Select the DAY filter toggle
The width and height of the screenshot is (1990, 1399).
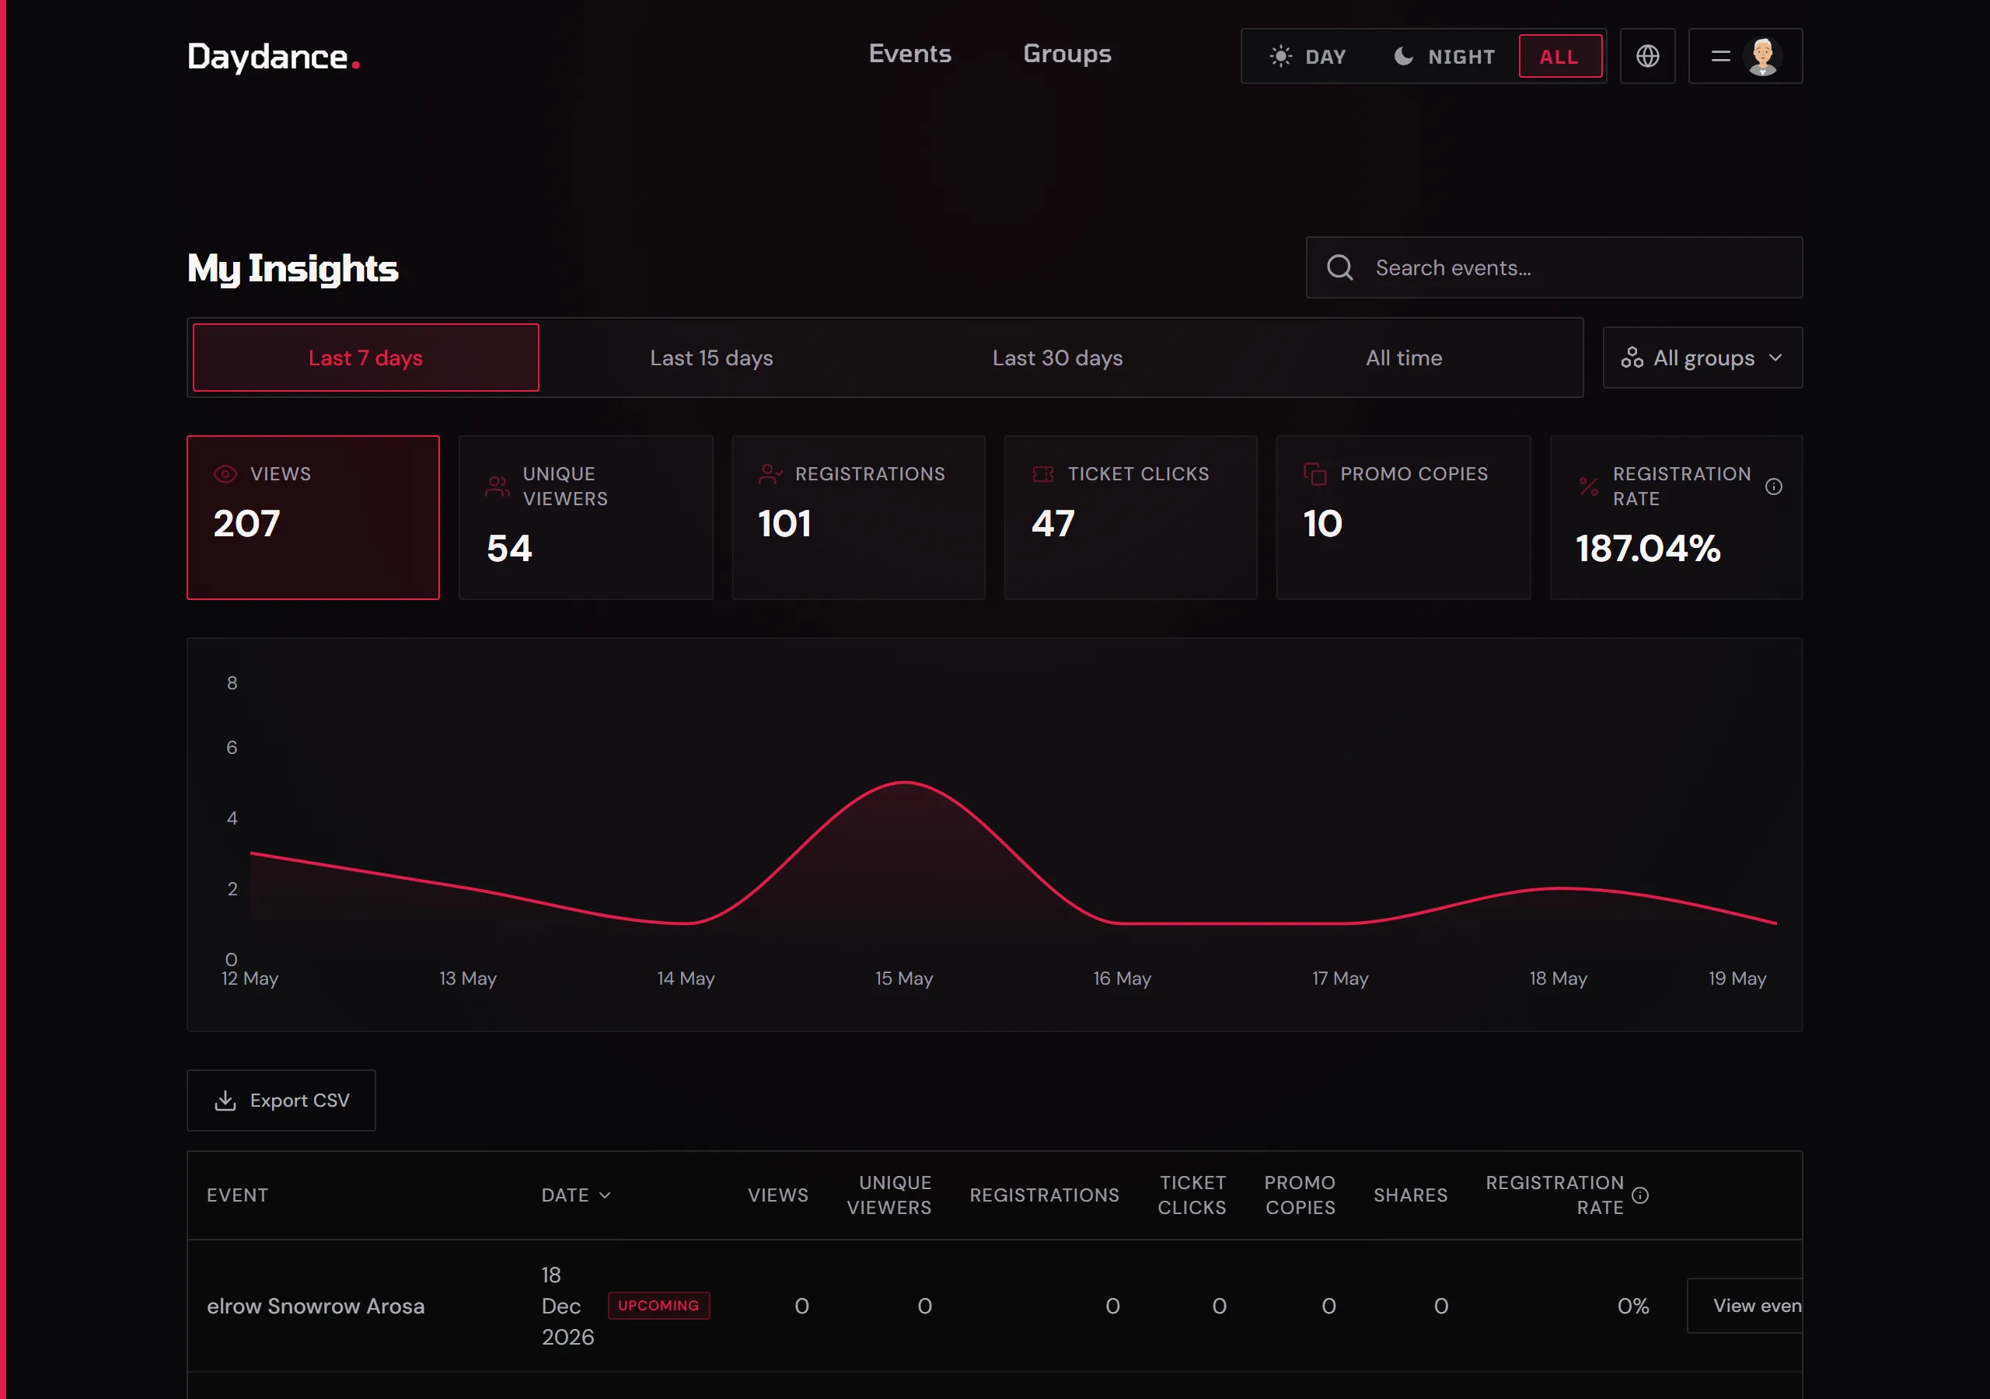coord(1308,56)
